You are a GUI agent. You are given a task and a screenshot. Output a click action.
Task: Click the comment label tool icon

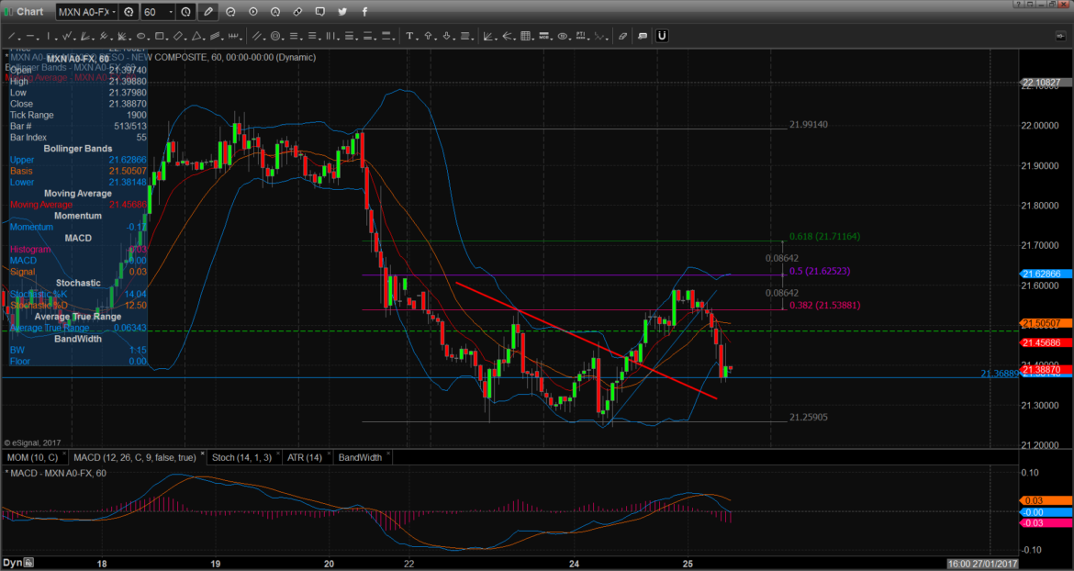tap(642, 36)
